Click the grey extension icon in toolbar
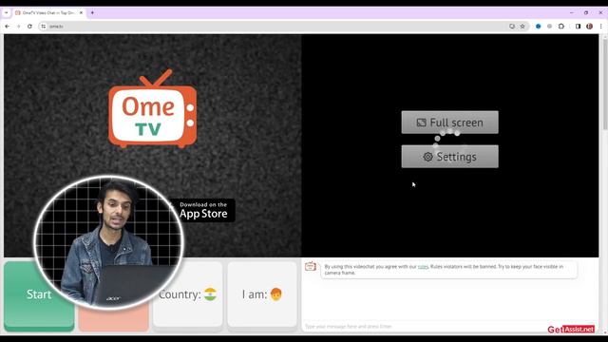Image resolution: width=608 pixels, height=342 pixels. tap(549, 27)
